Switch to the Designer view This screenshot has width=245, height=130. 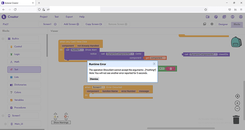point(223,24)
